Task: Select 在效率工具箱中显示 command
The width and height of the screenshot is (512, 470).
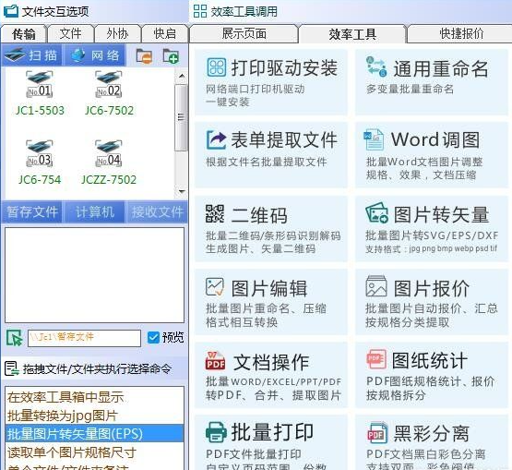Action: coord(94,397)
